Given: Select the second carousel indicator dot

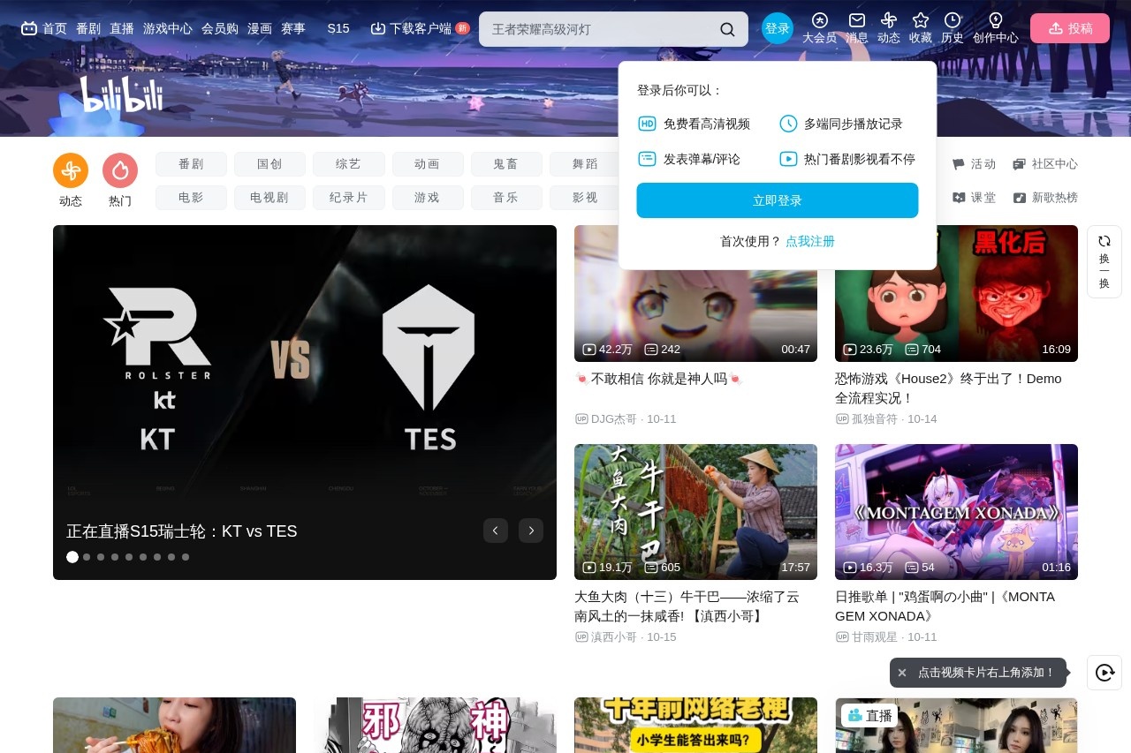Looking at the screenshot, I should (87, 557).
